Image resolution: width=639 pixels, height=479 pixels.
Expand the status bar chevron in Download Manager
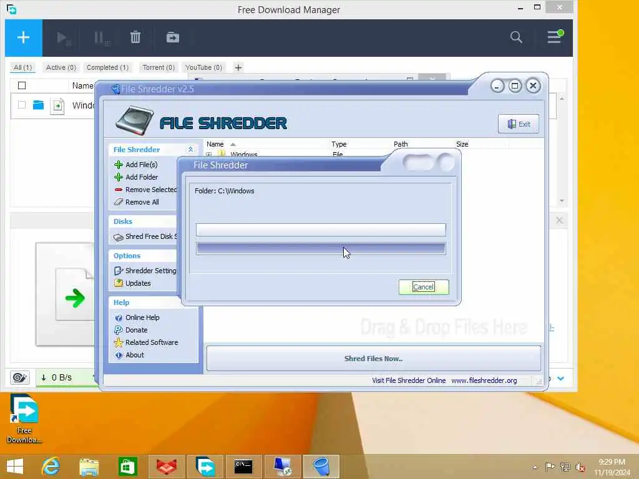(561, 379)
